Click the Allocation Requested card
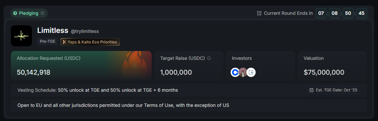Viewport: 378px width, 121px height. pyautogui.click(x=81, y=65)
